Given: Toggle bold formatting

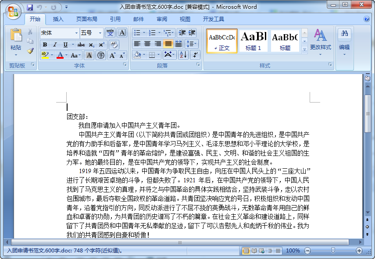Looking at the screenshot, I should [45, 45].
